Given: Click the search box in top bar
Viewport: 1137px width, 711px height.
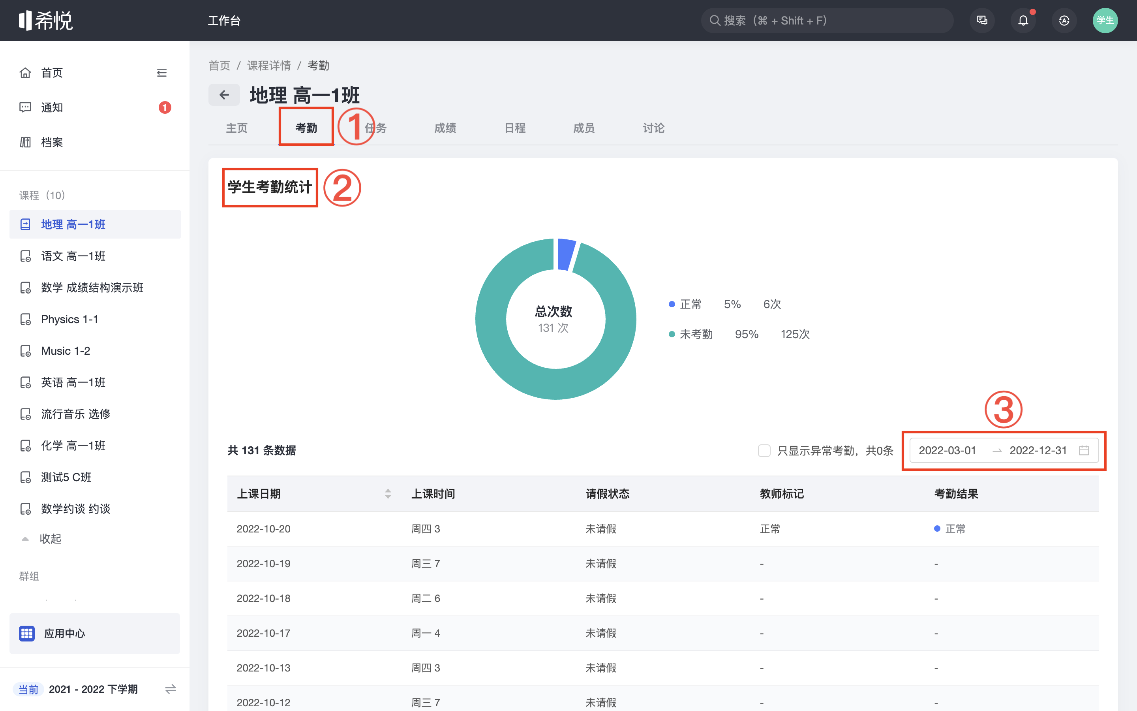Looking at the screenshot, I should 827,21.
